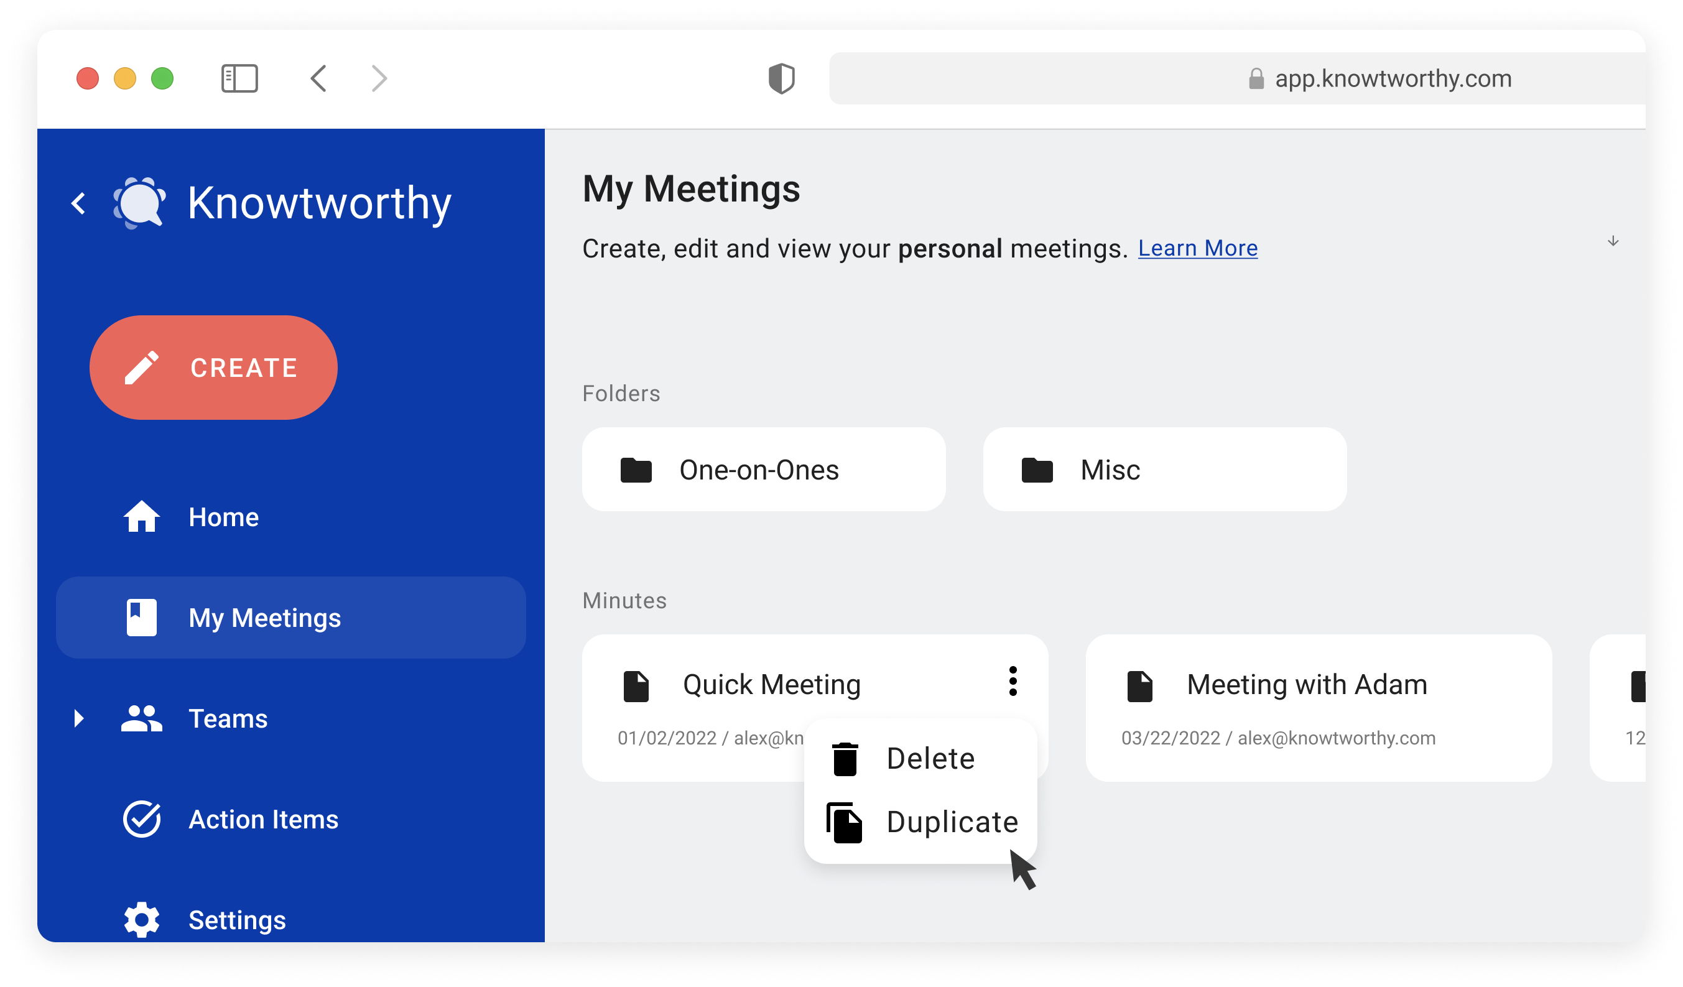Click the Create pencil icon

[142, 368]
